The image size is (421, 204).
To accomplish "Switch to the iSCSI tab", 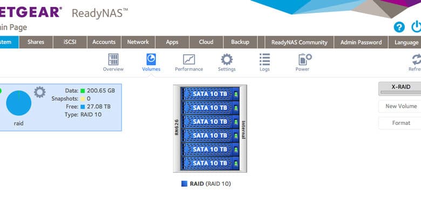I will [70, 43].
